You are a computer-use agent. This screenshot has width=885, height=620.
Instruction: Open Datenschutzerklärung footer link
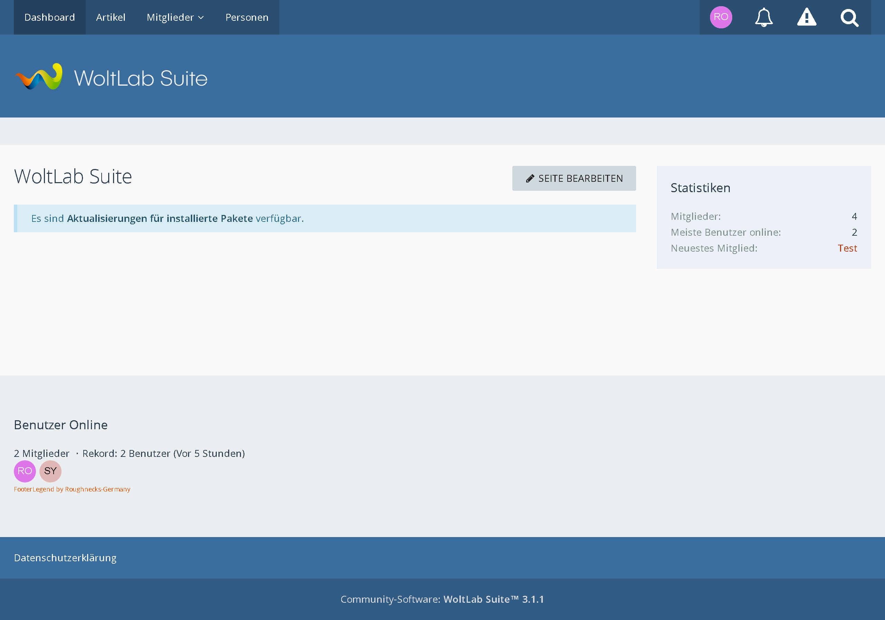tap(65, 557)
